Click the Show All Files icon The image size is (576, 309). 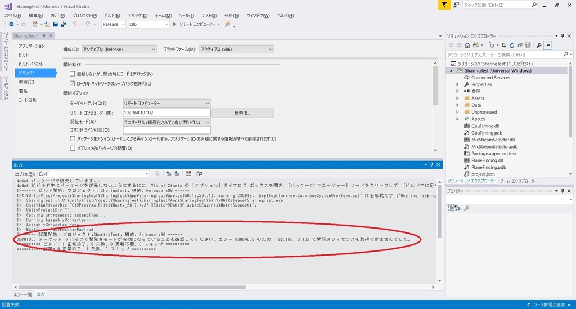coord(528,45)
